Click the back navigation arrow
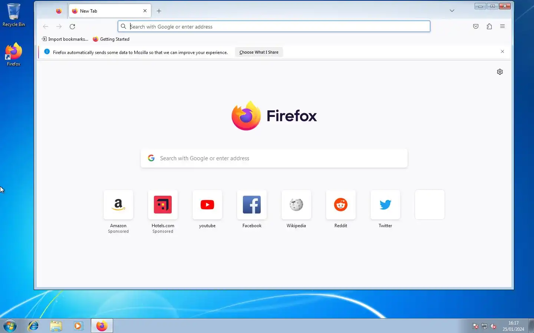The image size is (534, 333). (x=46, y=26)
